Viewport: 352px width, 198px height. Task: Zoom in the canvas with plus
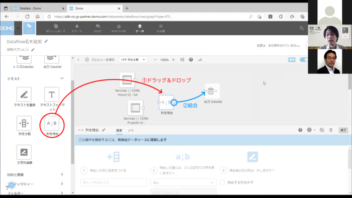click(x=173, y=60)
